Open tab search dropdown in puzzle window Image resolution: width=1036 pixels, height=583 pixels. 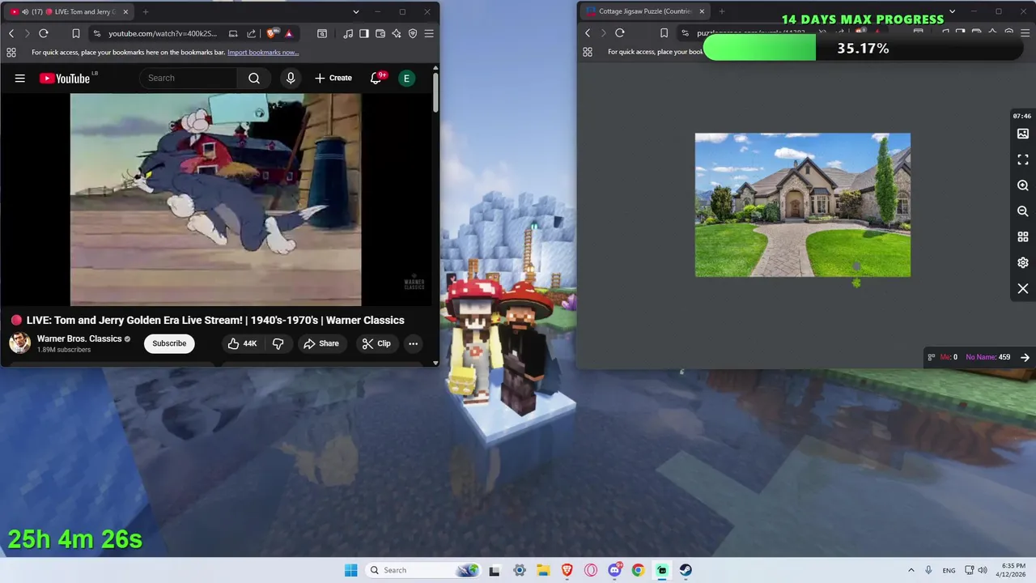point(952,11)
